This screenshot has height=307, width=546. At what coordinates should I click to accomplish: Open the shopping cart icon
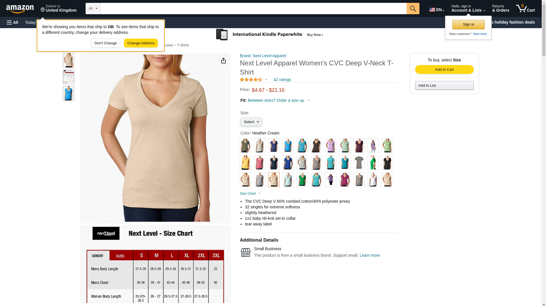coord(525,9)
